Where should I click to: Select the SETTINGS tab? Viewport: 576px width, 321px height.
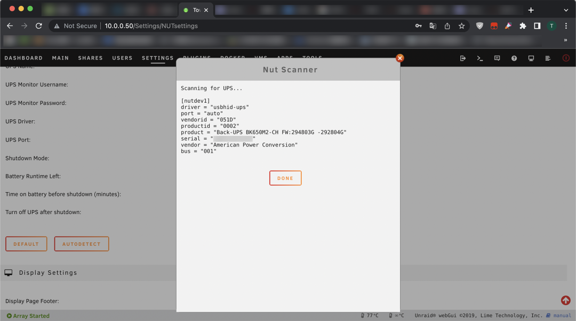(157, 58)
